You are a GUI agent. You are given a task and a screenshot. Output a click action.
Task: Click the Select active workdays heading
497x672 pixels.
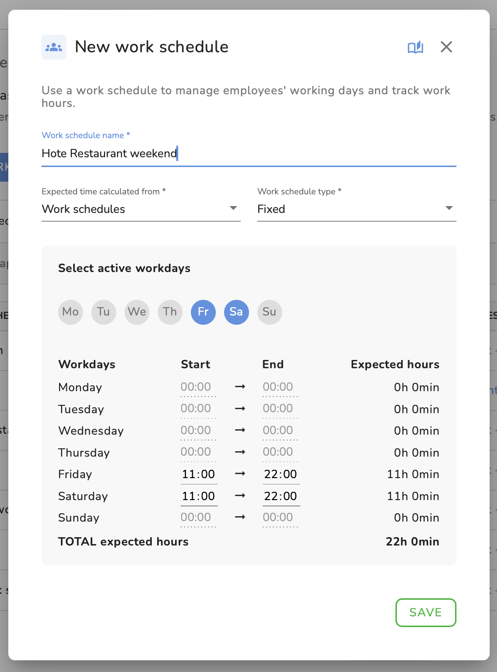(x=124, y=269)
